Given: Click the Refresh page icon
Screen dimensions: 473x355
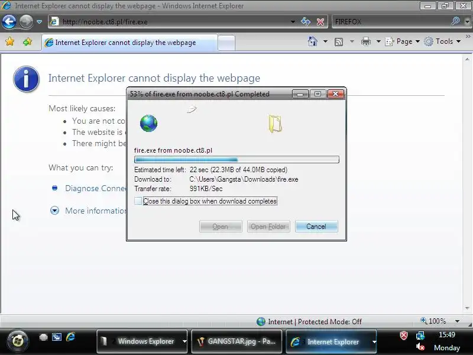Looking at the screenshot, I should 306,22.
